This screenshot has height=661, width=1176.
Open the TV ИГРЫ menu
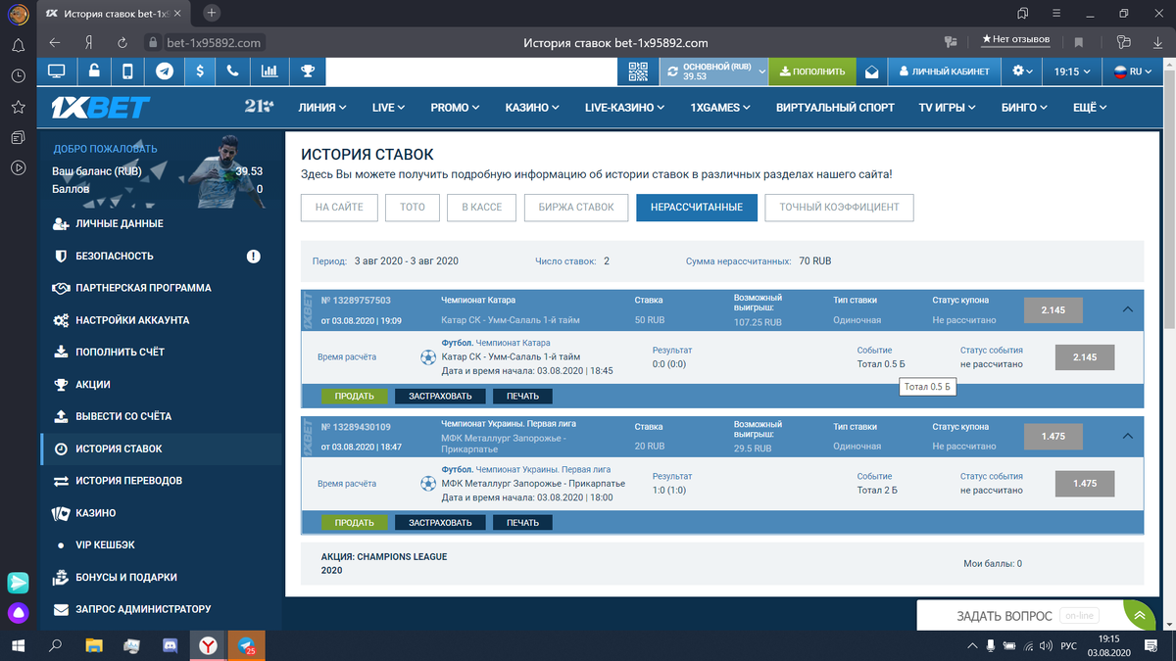949,107
